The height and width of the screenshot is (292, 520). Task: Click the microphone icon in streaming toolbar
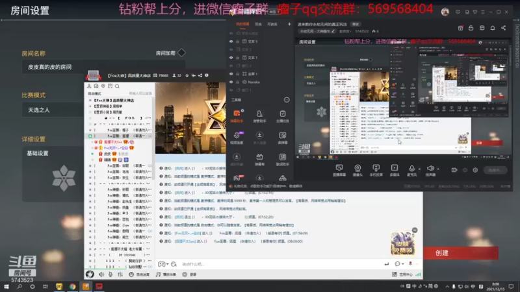click(411, 169)
